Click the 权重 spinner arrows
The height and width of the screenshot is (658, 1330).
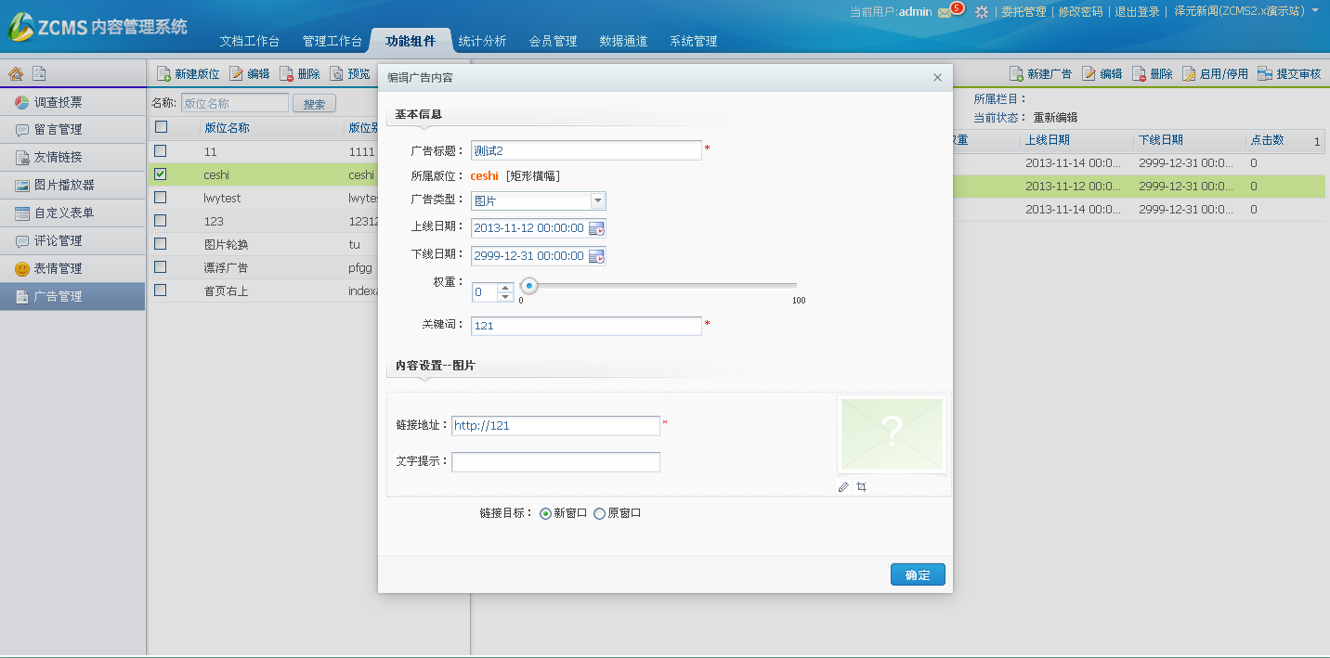point(505,292)
